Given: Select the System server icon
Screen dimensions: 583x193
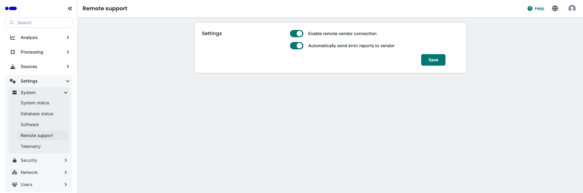Looking at the screenshot, I should click(15, 92).
